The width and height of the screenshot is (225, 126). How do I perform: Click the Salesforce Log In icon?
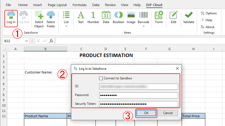click(x=11, y=15)
